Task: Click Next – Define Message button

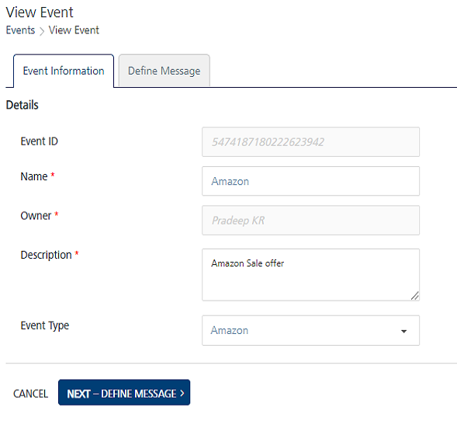Action: click(124, 392)
